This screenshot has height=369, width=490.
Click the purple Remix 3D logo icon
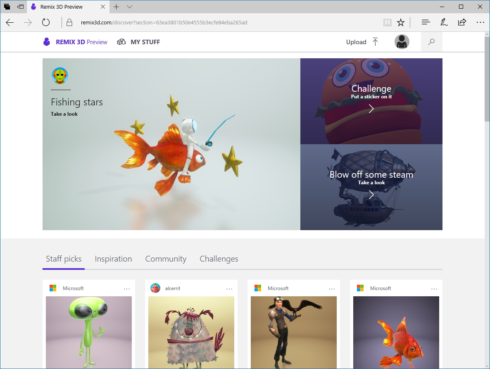(x=47, y=42)
